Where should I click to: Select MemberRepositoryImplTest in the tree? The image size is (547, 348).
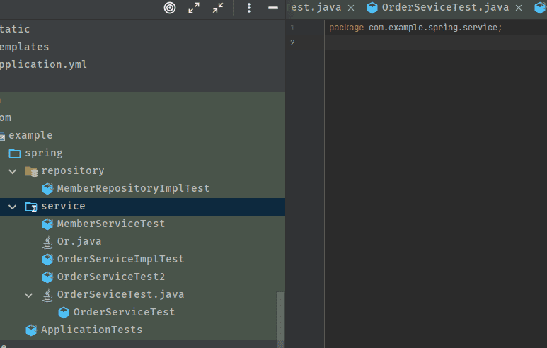[133, 189]
